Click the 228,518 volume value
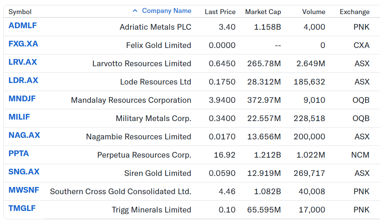Viewport: 380px width, 222px height. click(309, 118)
